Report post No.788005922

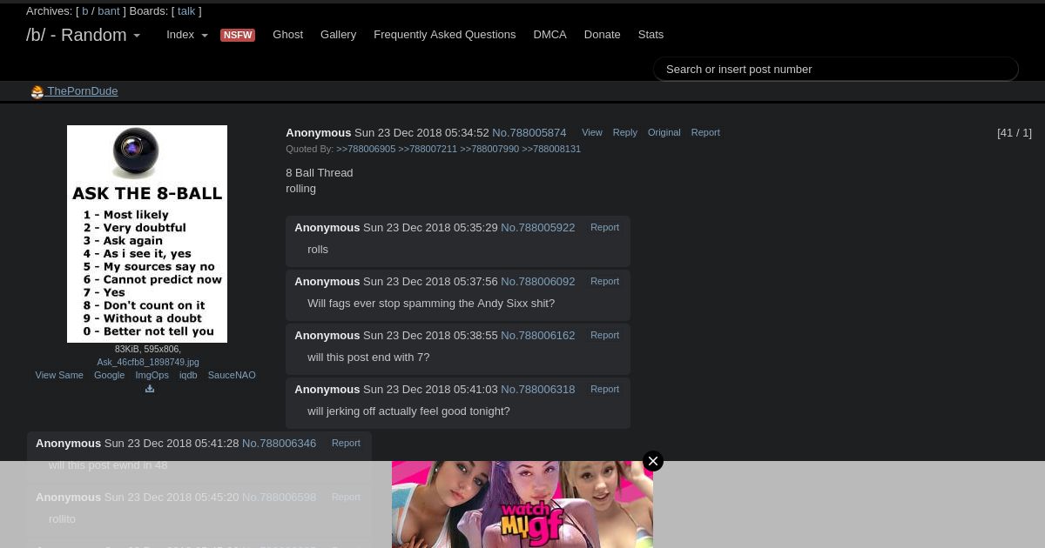(x=604, y=227)
